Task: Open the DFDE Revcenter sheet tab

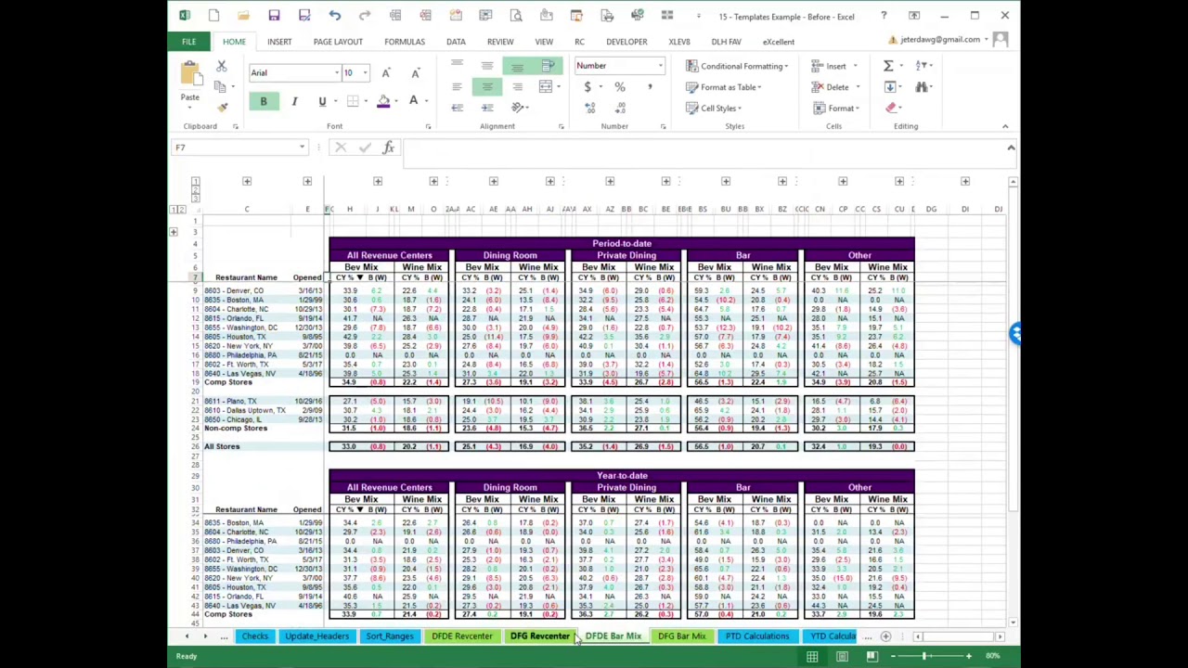Action: 461,636
